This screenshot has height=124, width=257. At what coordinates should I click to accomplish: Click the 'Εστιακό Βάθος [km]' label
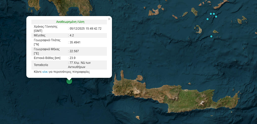pyautogui.click(x=47, y=58)
